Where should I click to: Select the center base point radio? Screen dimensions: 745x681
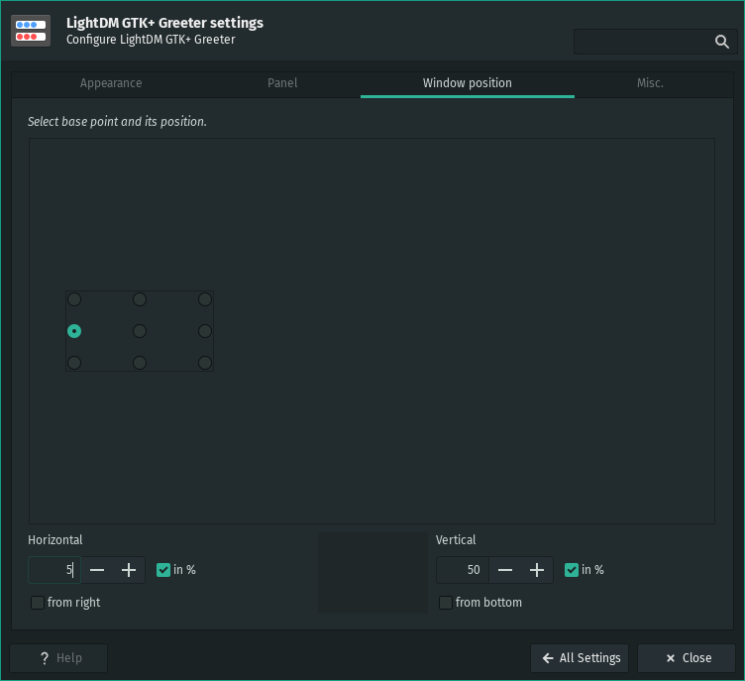pyautogui.click(x=140, y=331)
